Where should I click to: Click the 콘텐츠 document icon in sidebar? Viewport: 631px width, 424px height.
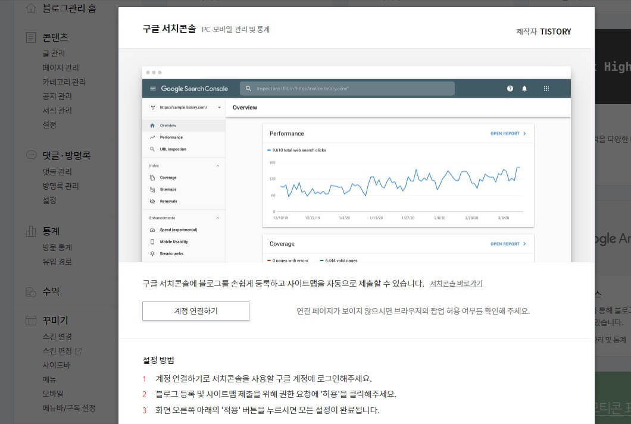click(31, 37)
